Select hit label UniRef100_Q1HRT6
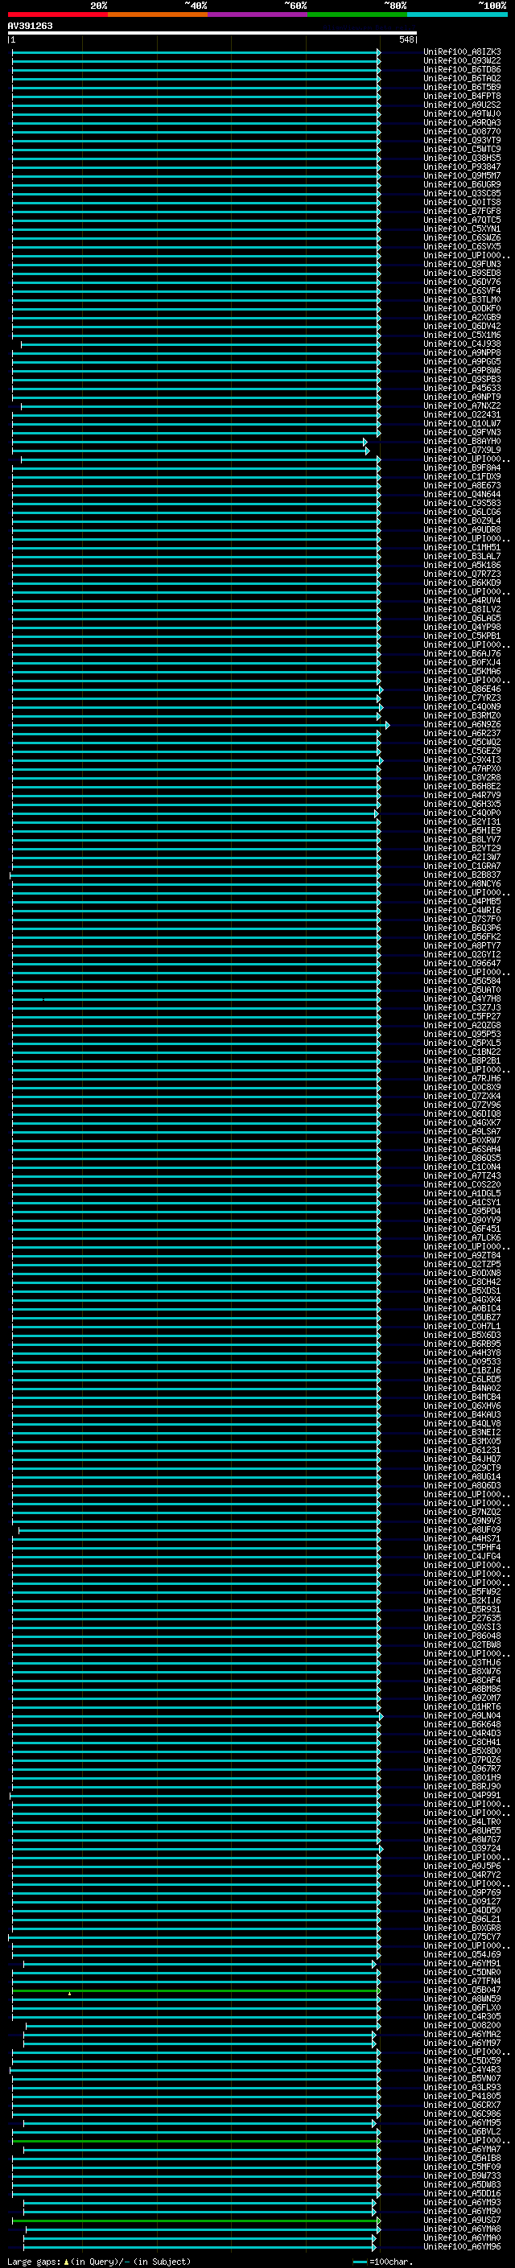Screen dimensions: 515x2268 click(462, 1707)
